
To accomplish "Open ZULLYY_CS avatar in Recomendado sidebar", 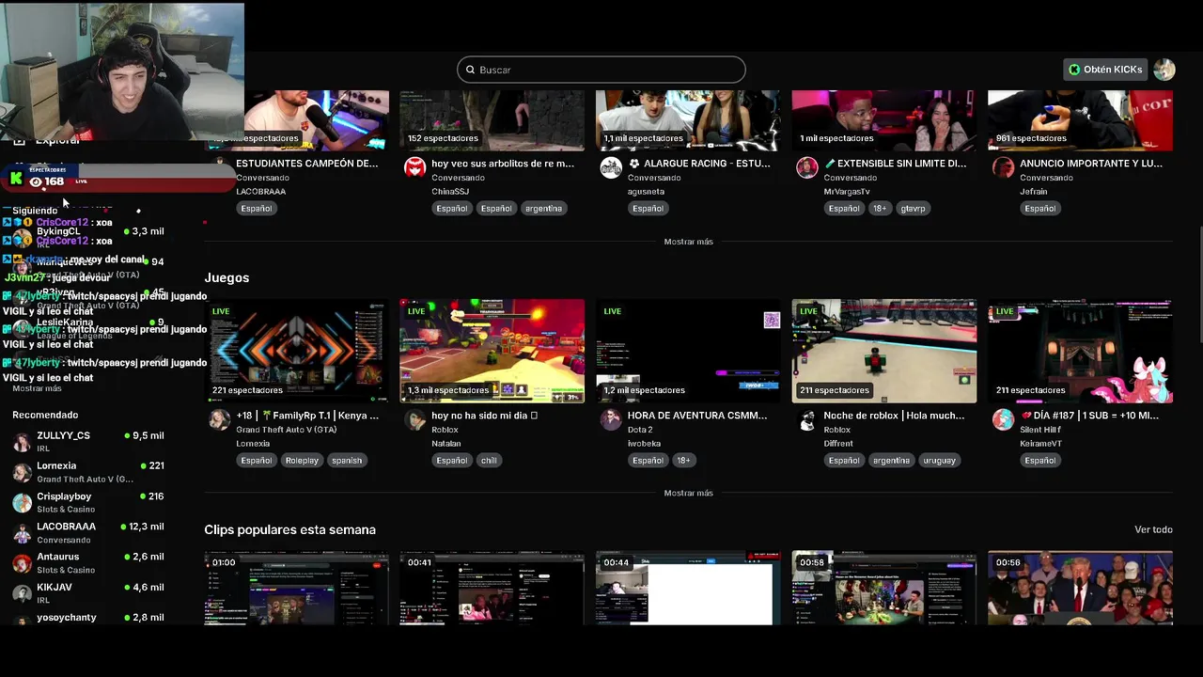I will pos(22,442).
